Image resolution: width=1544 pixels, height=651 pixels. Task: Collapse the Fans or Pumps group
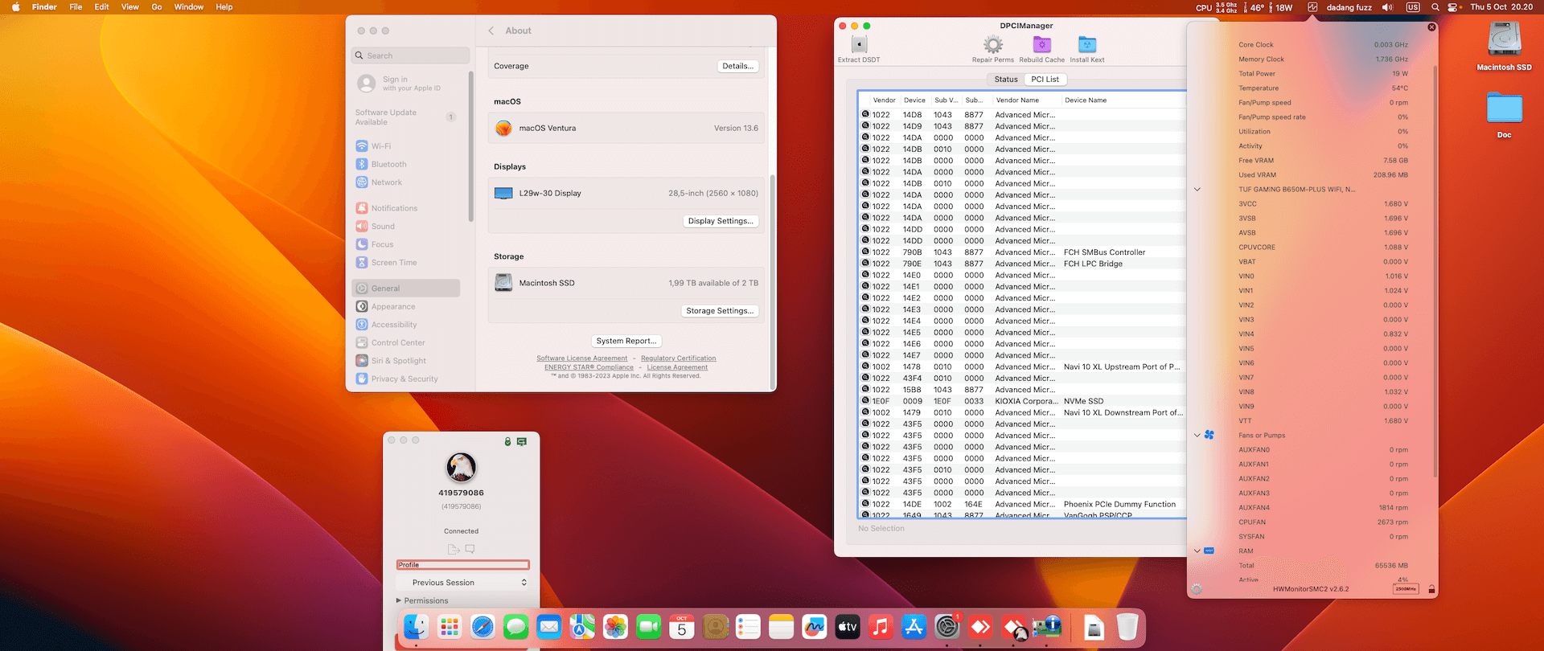coord(1197,436)
